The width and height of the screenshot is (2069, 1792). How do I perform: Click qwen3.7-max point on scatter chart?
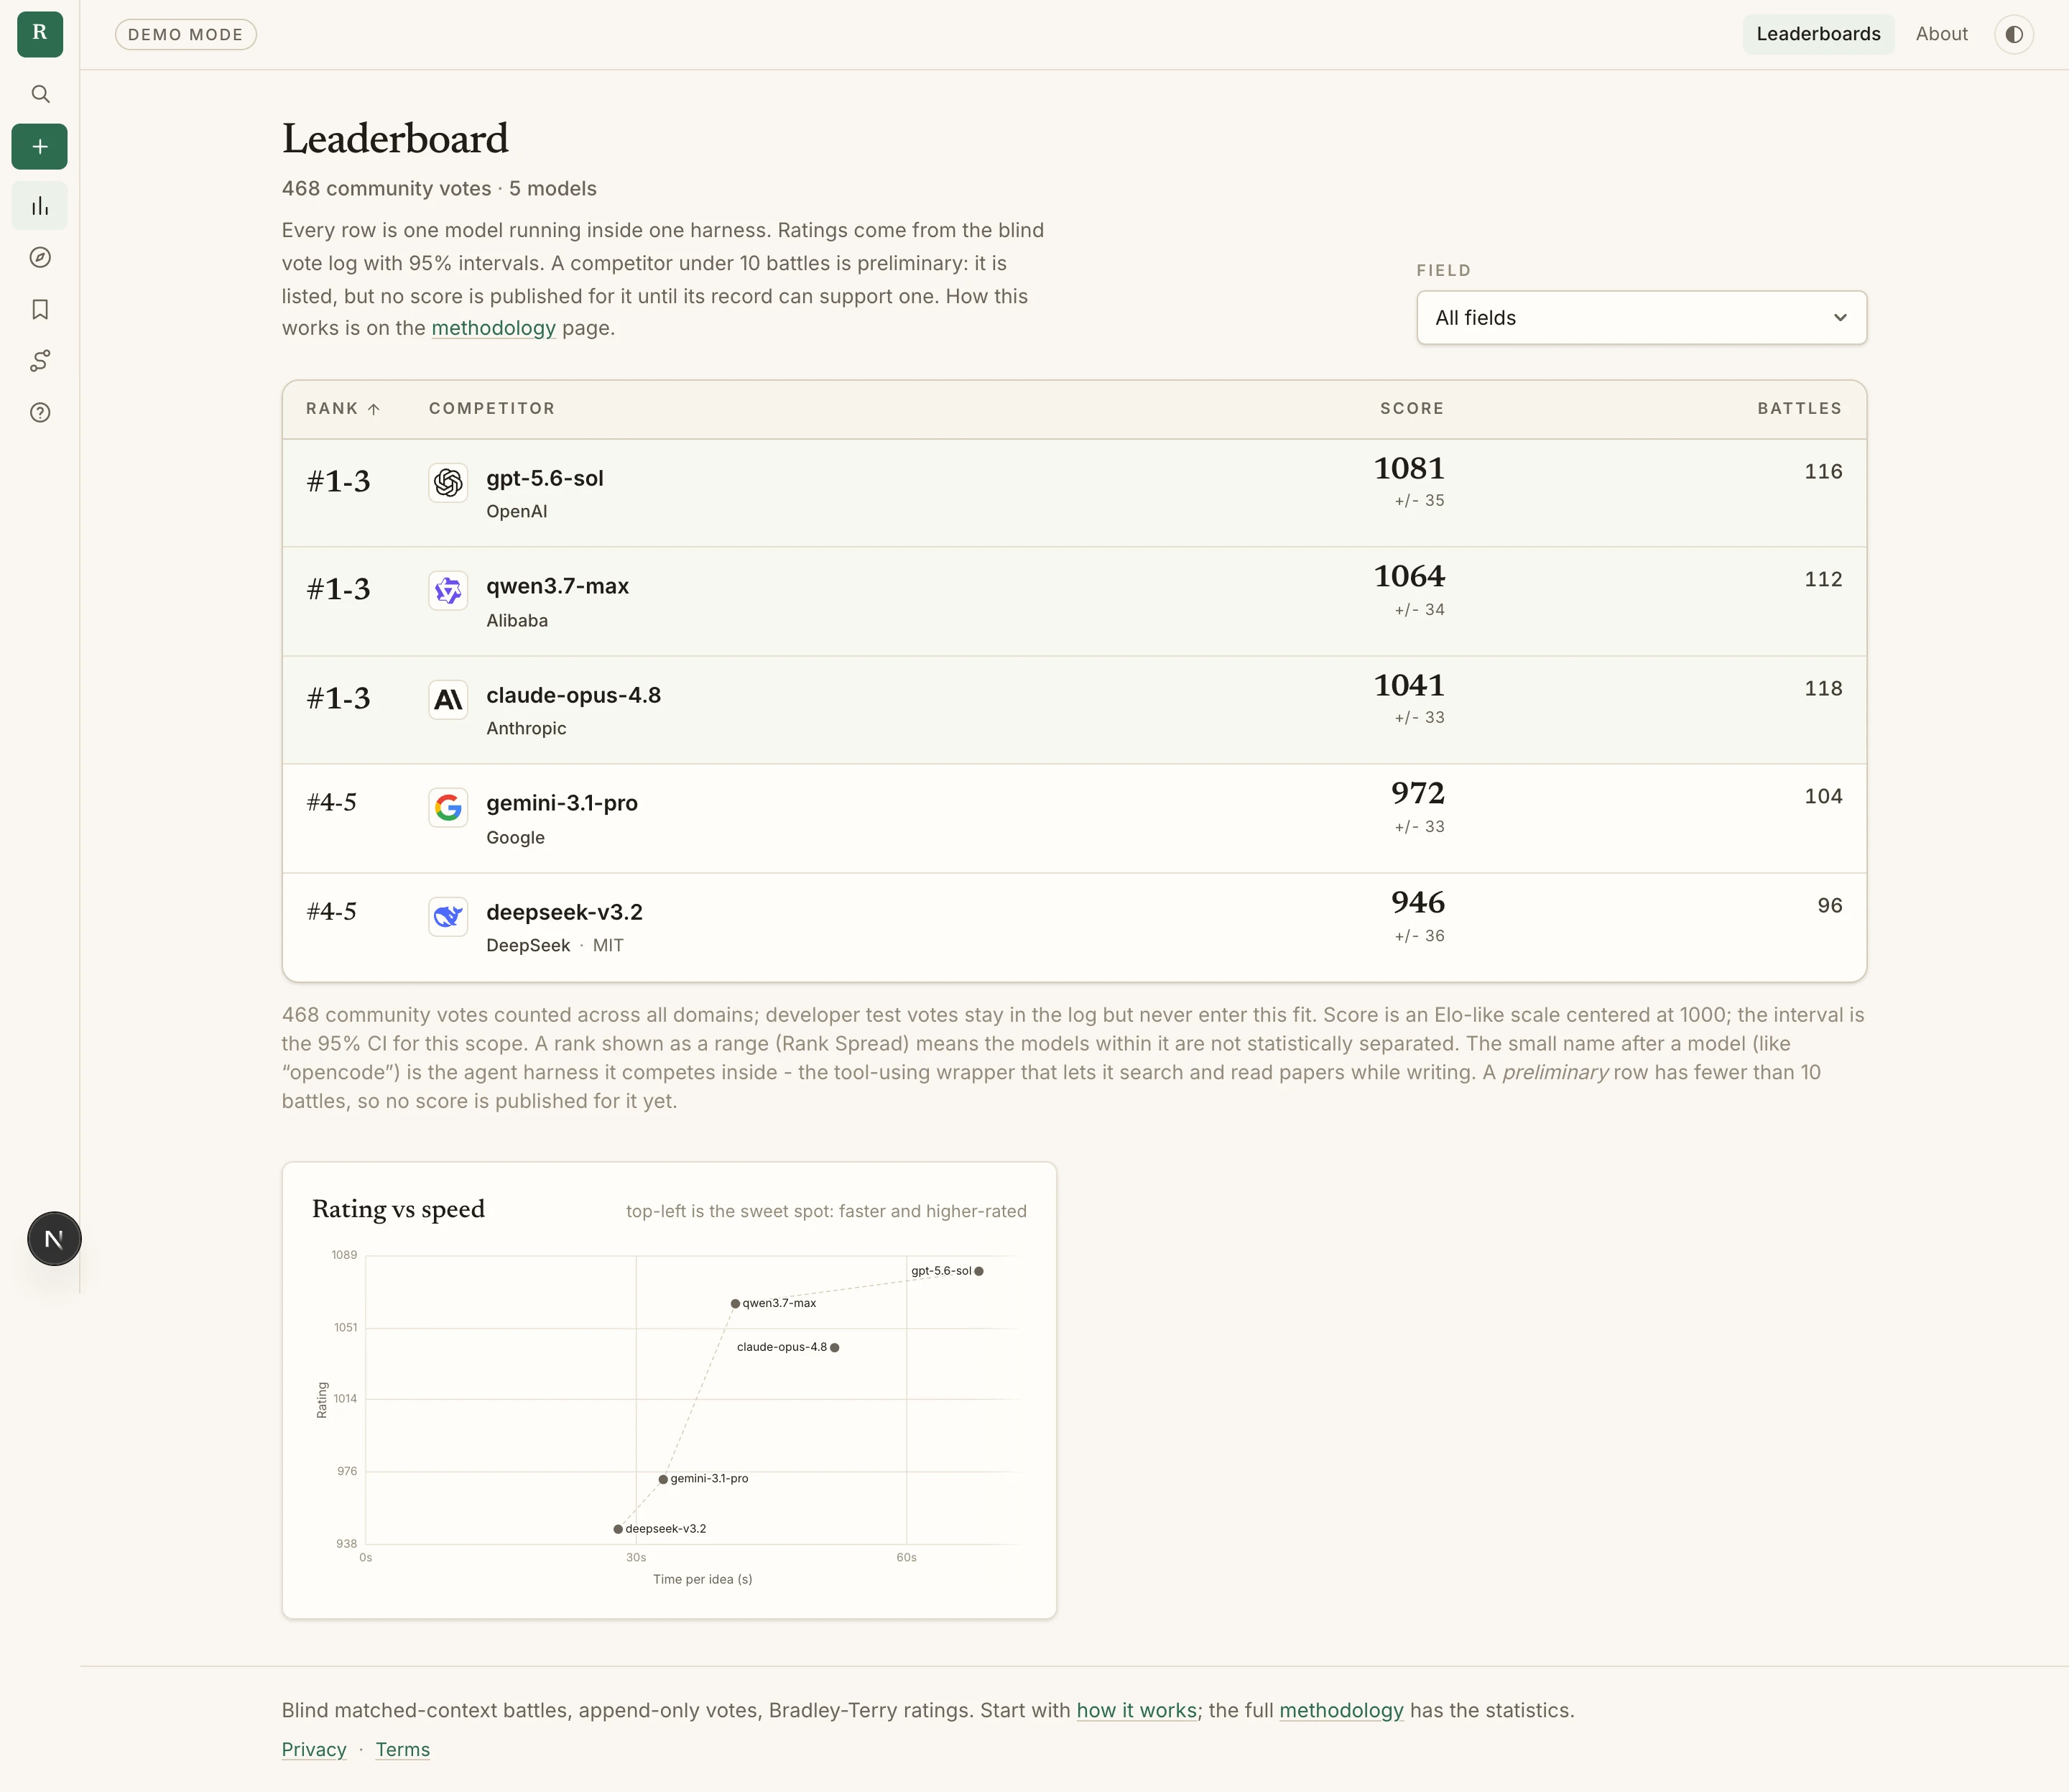point(735,1303)
